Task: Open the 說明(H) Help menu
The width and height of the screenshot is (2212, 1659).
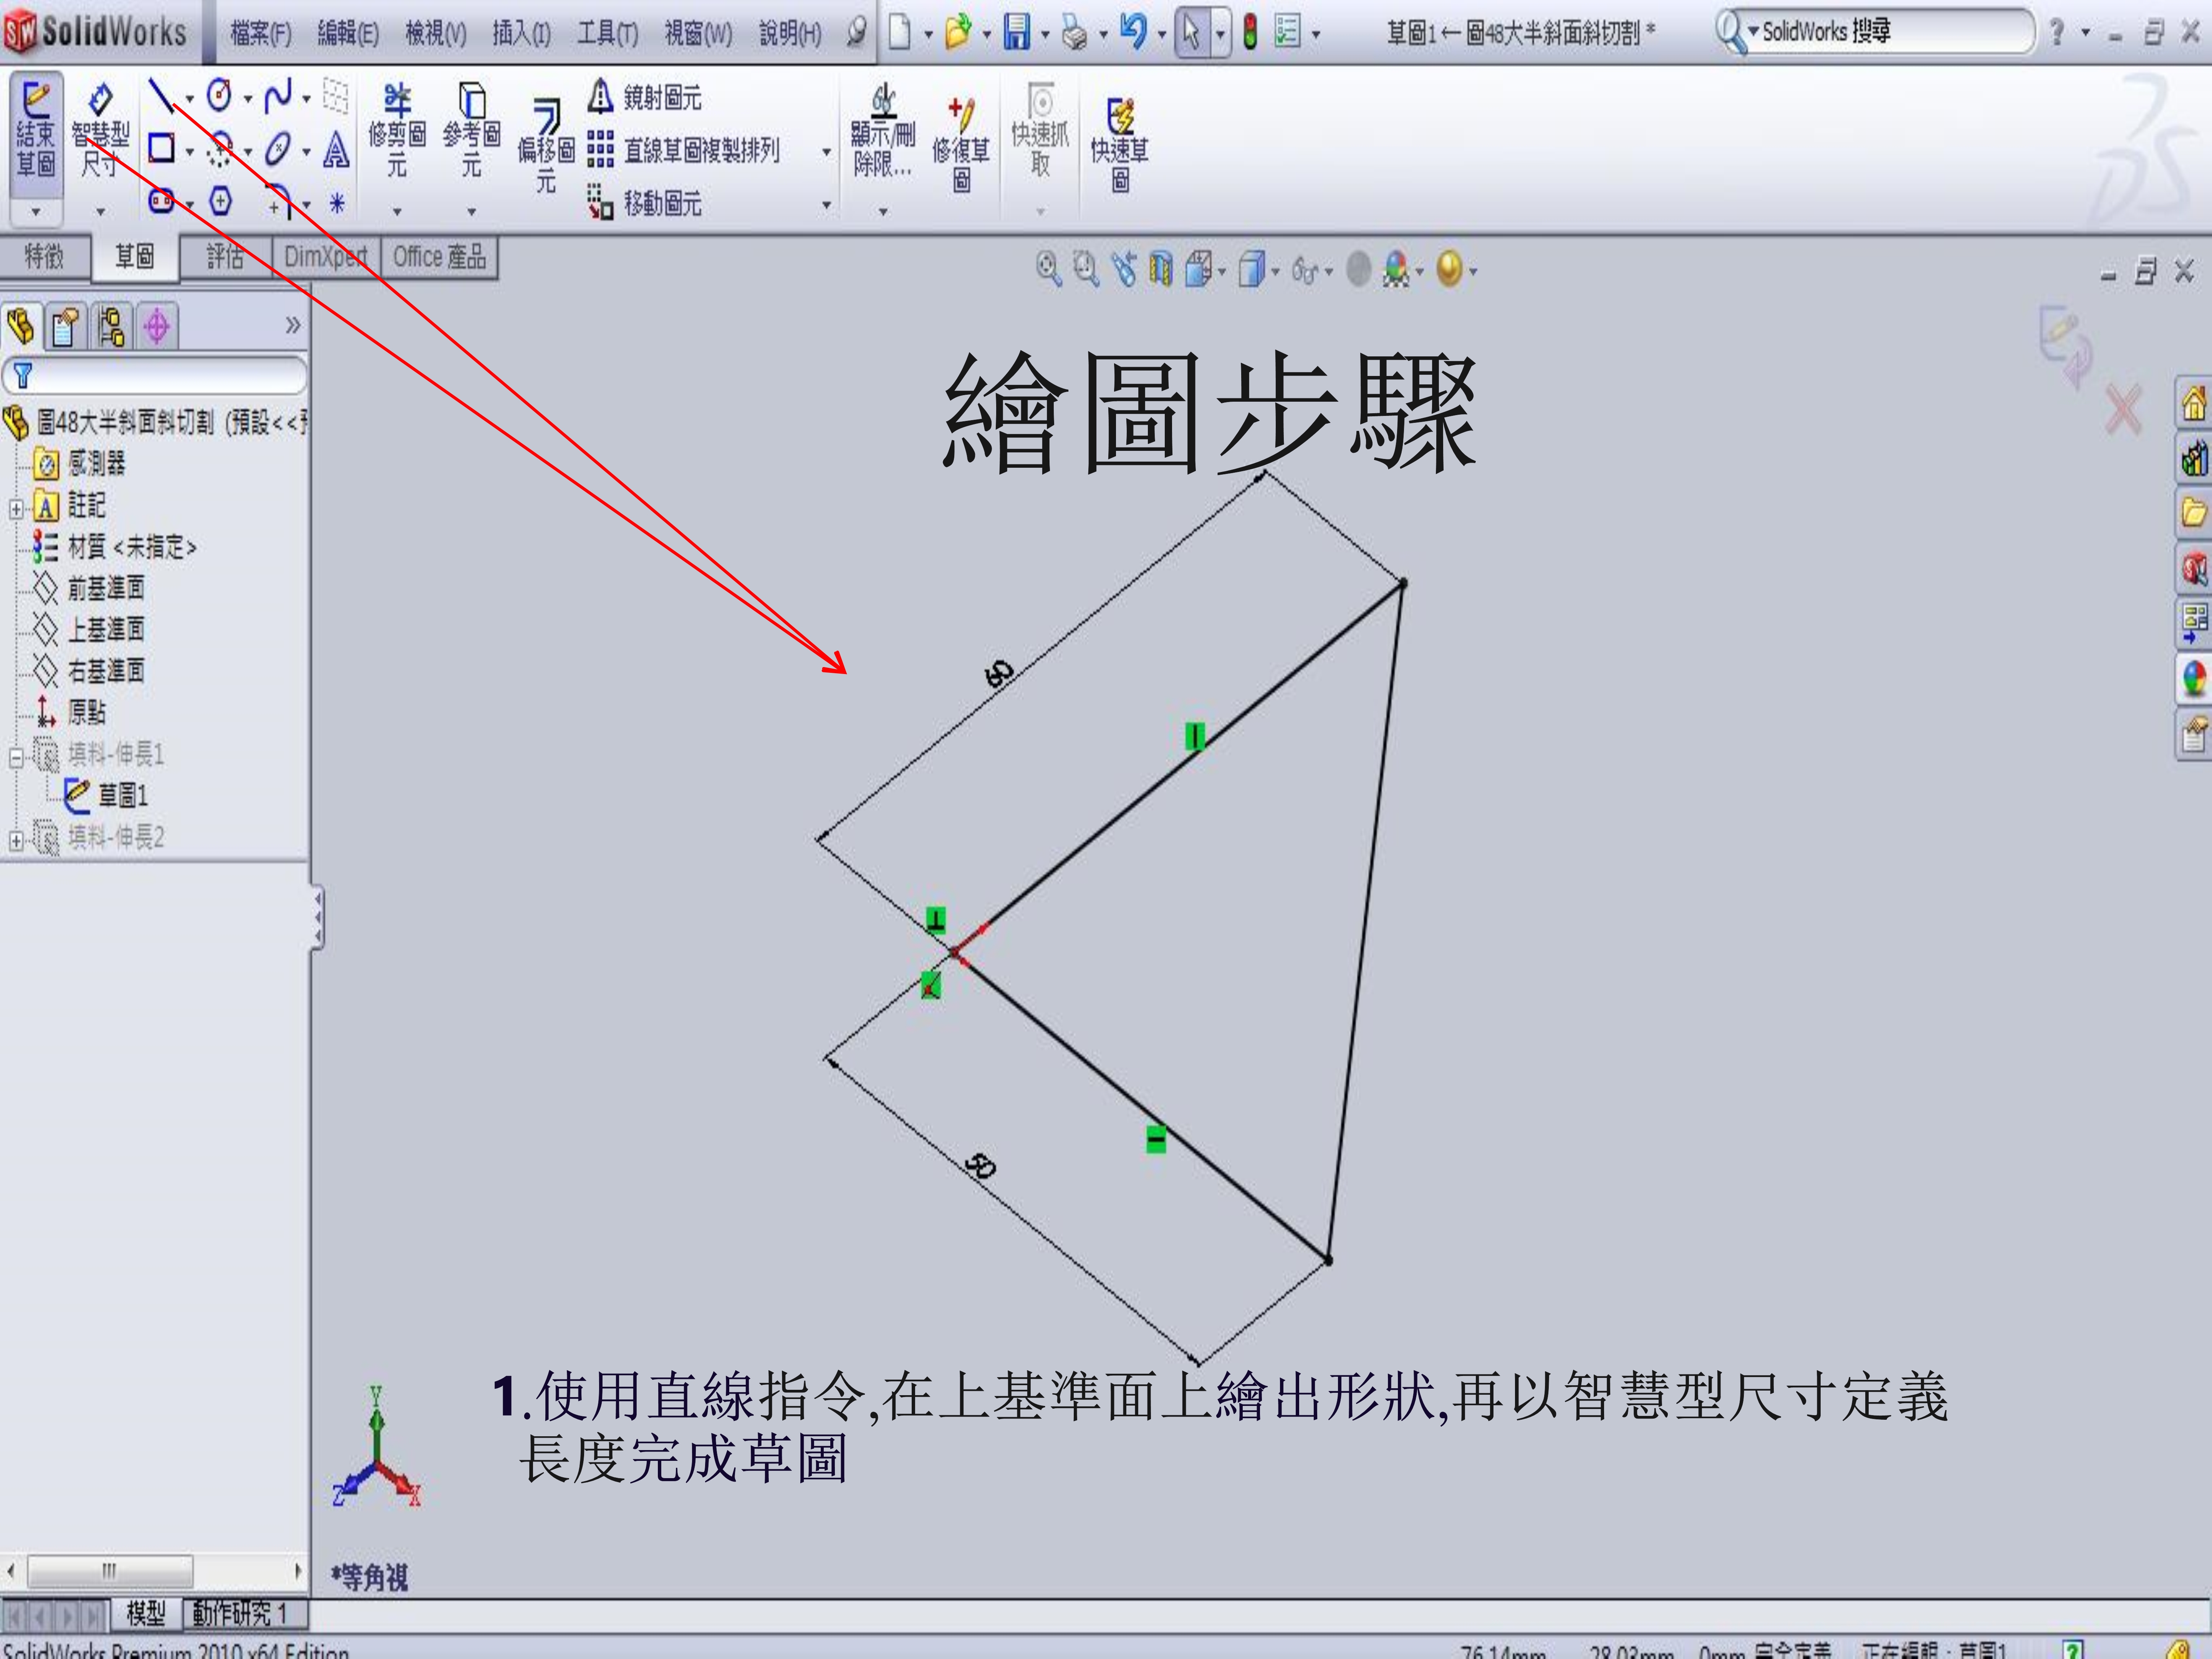Action: pos(790,34)
